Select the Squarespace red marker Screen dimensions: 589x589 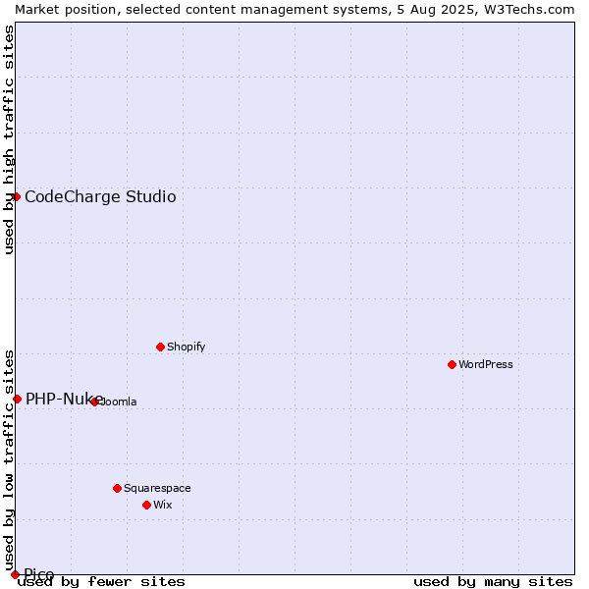click(117, 488)
